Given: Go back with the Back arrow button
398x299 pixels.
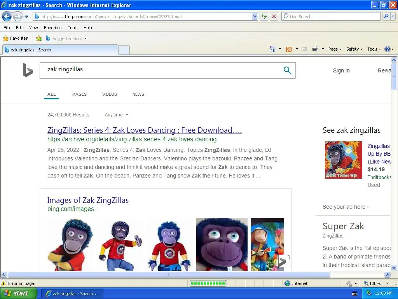Looking at the screenshot, I should coord(7,17).
